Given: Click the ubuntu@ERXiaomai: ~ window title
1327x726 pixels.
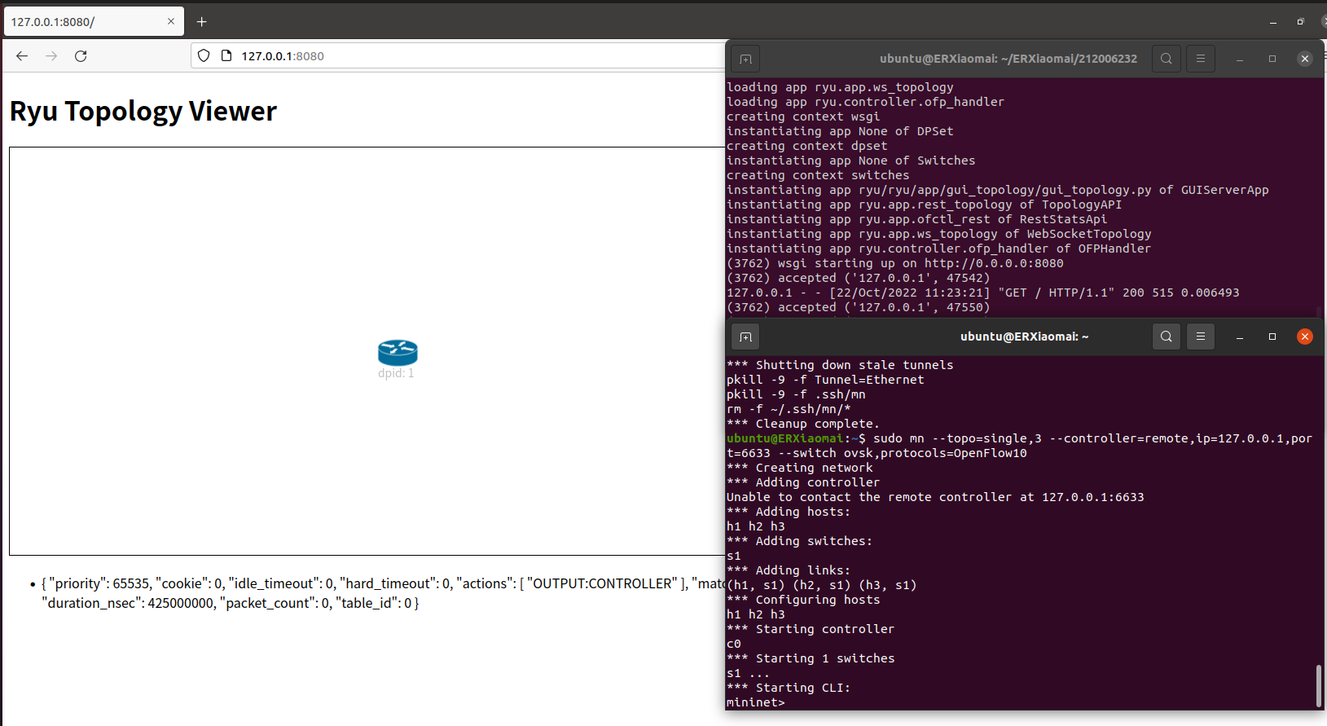Looking at the screenshot, I should pyautogui.click(x=1024, y=337).
